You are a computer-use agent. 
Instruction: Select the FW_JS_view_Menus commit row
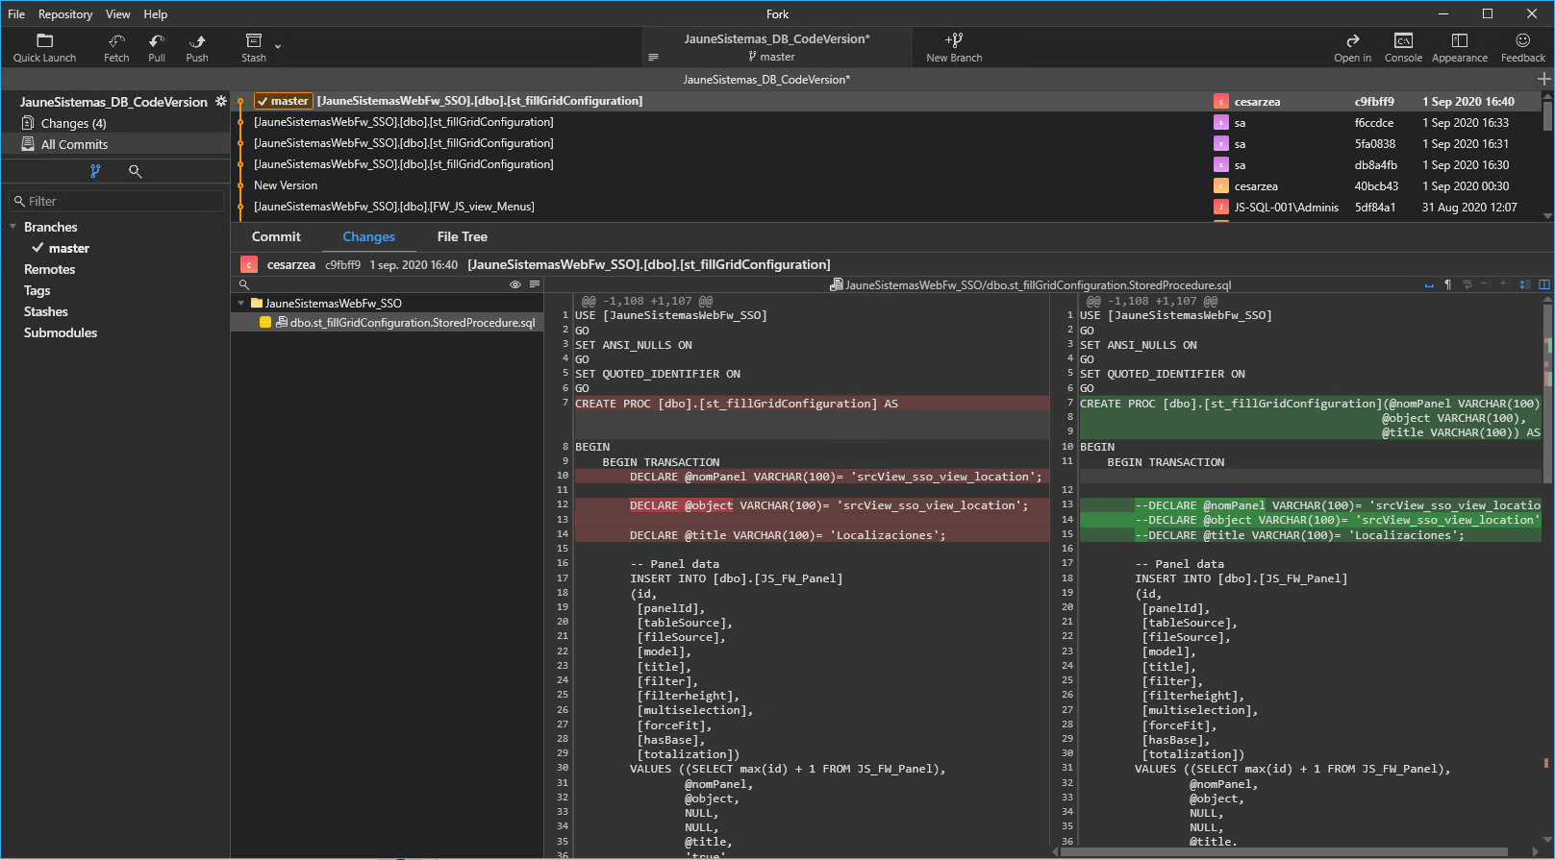887,207
